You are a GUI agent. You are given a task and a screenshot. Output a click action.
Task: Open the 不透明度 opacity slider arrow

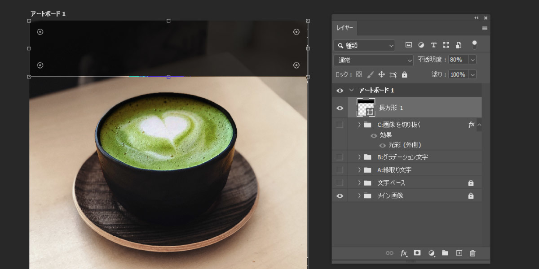point(472,60)
